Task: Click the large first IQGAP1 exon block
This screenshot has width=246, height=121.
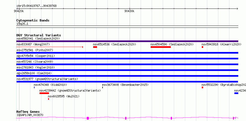Action: coord(88,118)
